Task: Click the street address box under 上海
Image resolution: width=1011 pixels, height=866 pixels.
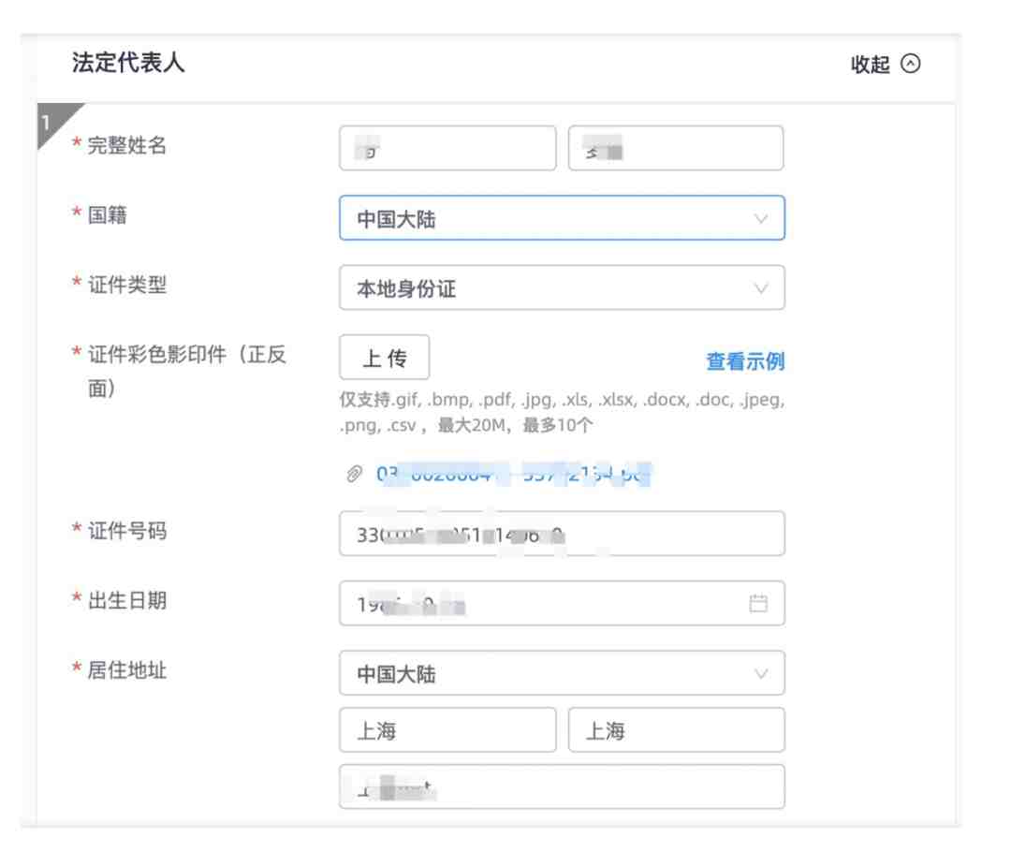Action: [560, 787]
